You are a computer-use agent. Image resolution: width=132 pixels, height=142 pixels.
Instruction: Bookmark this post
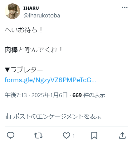coord(94,135)
